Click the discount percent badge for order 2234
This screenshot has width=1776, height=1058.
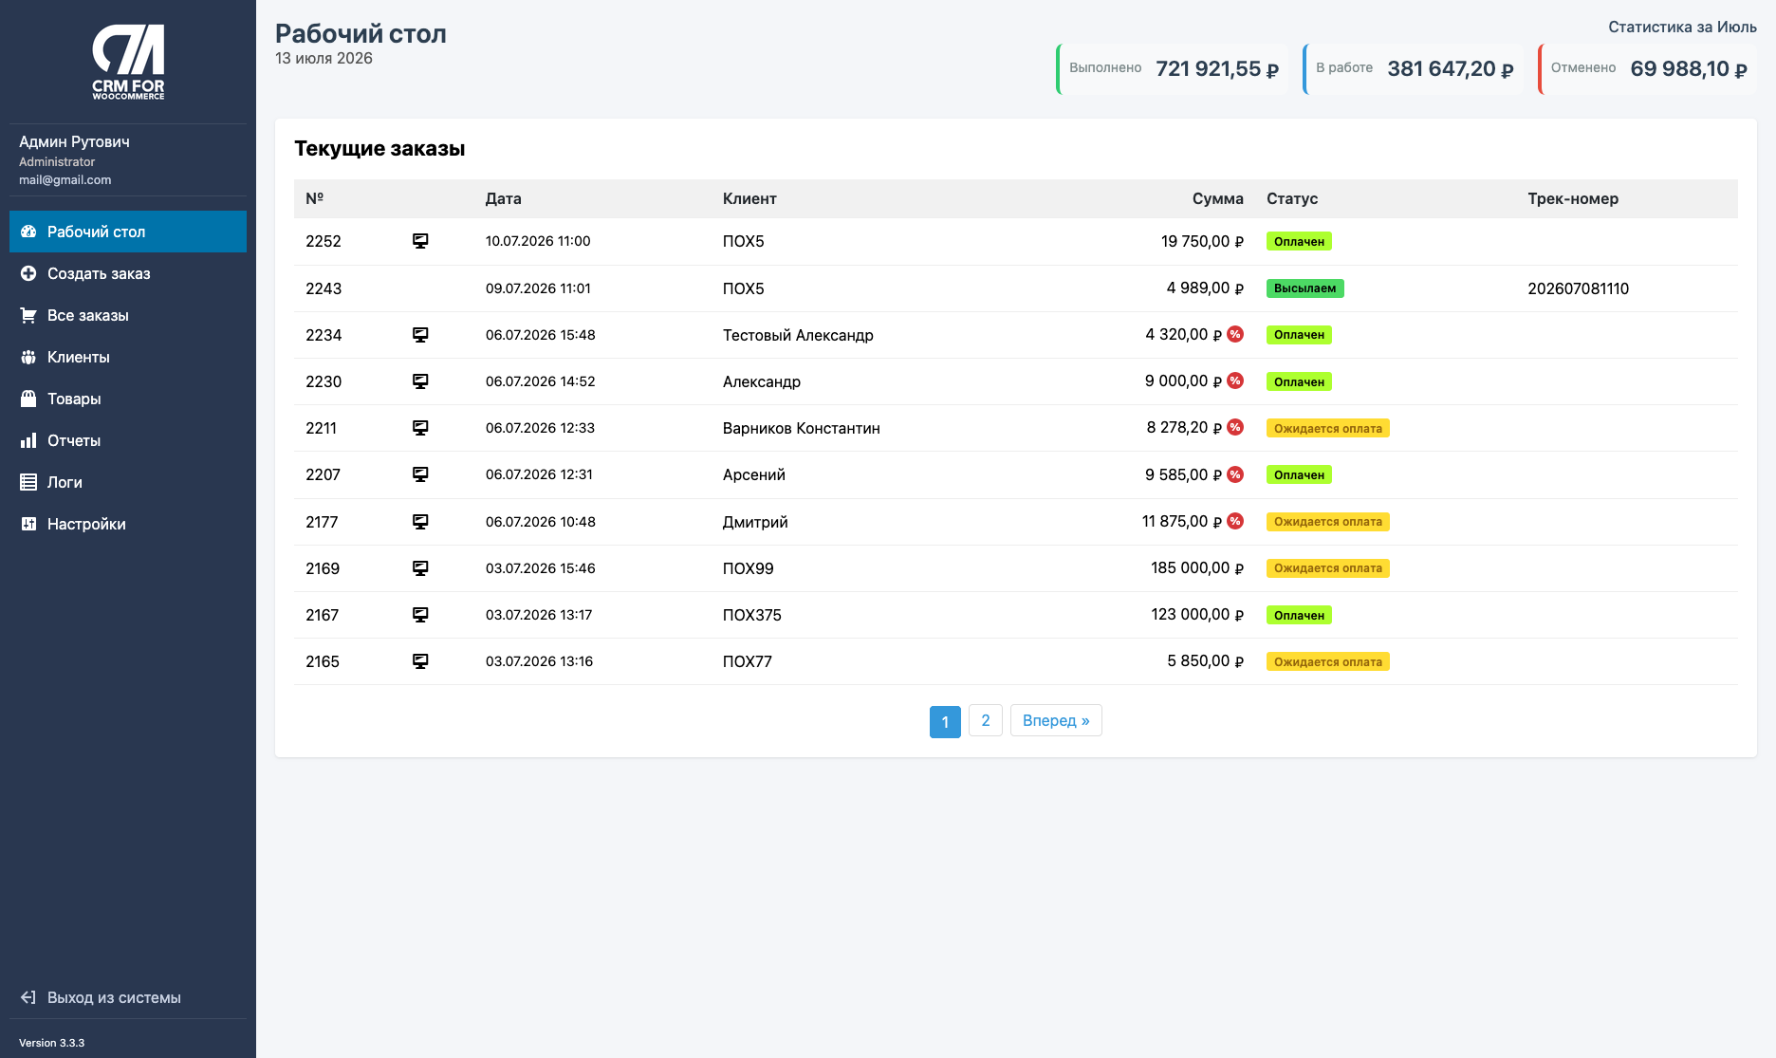point(1235,334)
